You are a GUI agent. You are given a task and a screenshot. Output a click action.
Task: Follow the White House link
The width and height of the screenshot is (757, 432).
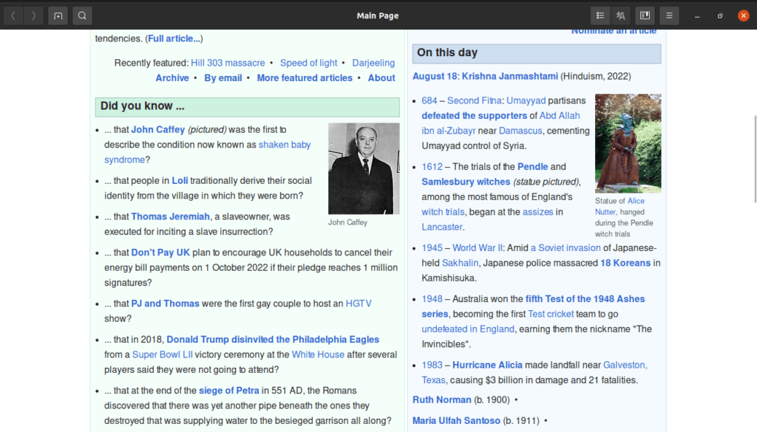(318, 355)
